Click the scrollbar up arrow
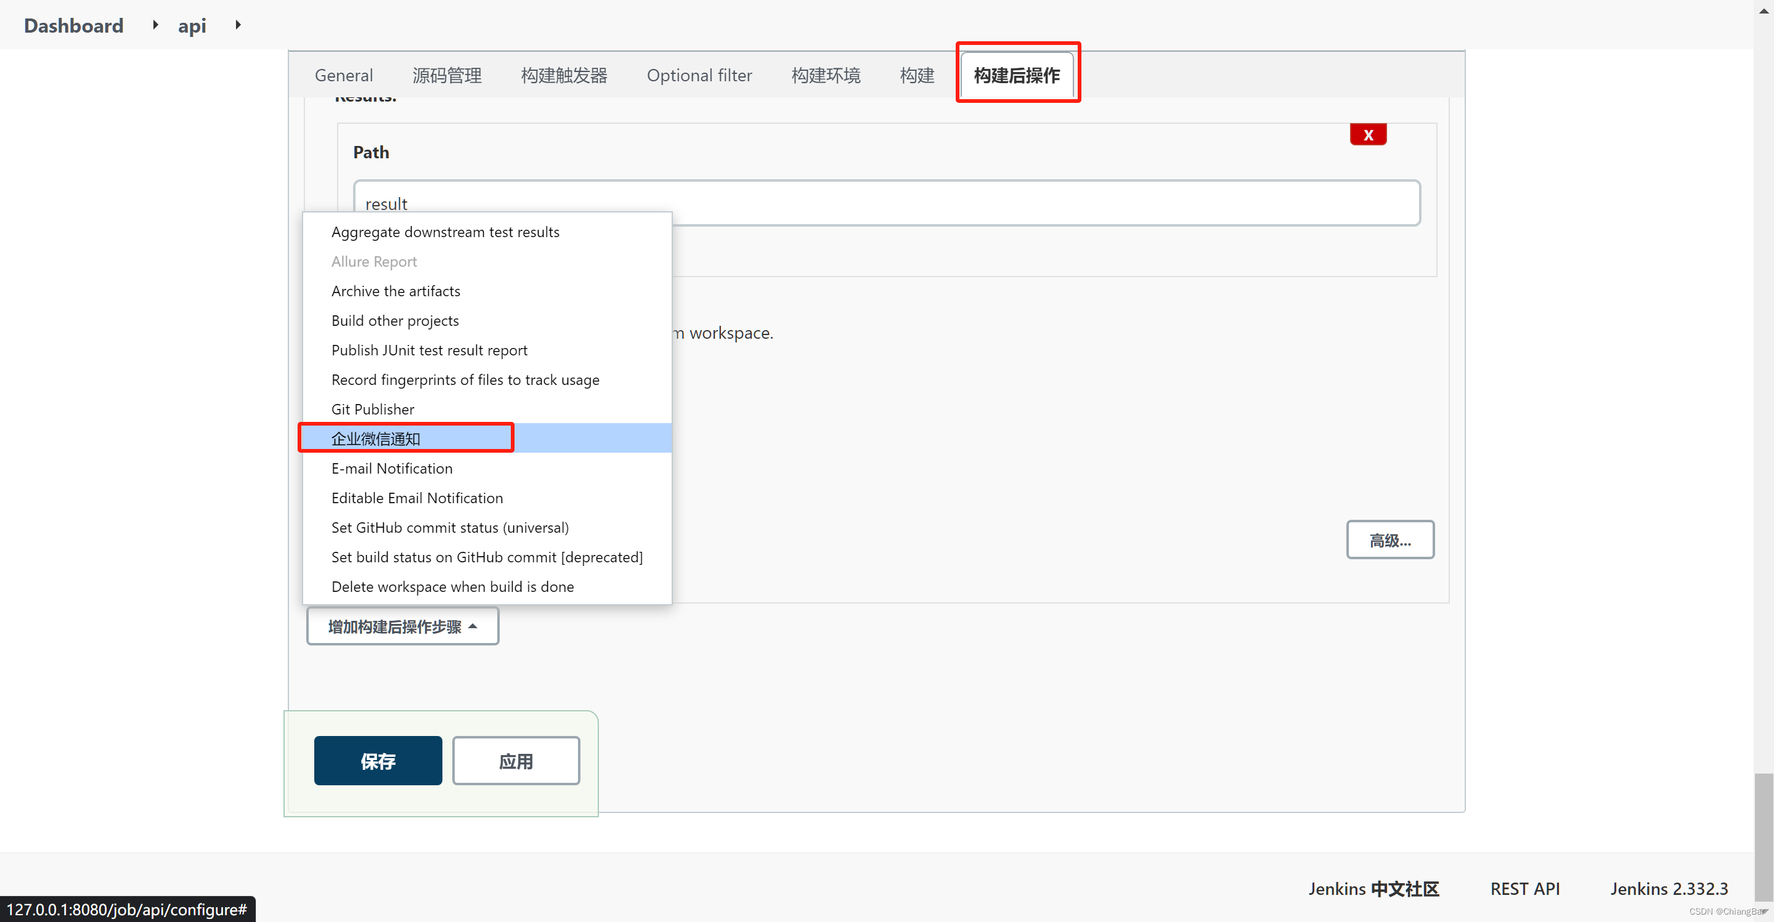Screen dimensions: 1774x922 (1763, 10)
